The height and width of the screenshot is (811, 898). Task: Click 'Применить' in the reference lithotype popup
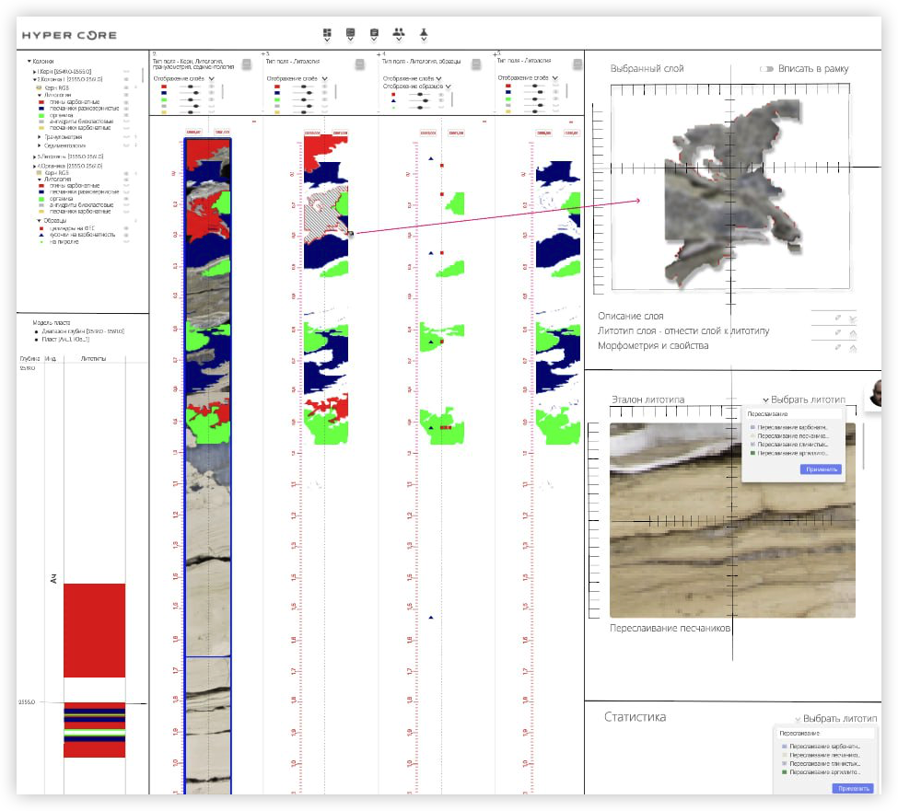pyautogui.click(x=821, y=469)
